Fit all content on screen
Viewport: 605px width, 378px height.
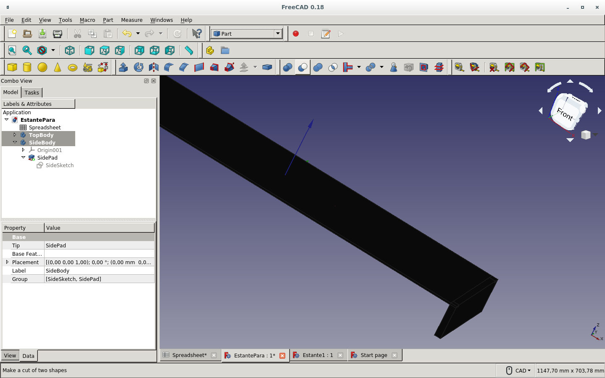click(12, 50)
